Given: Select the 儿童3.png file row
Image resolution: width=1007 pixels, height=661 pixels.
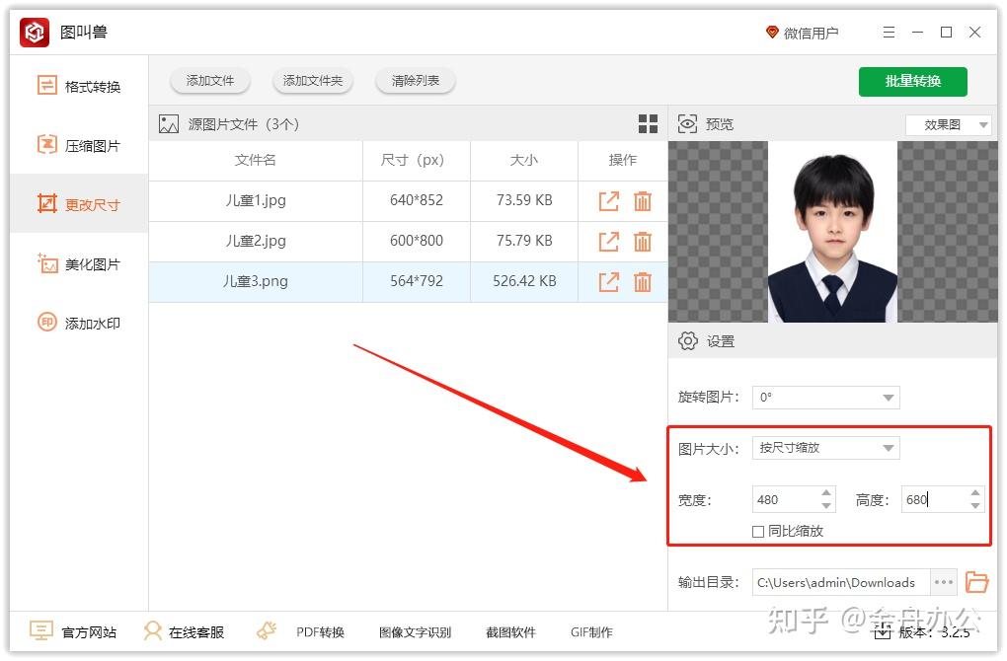Looking at the screenshot, I should (255, 281).
